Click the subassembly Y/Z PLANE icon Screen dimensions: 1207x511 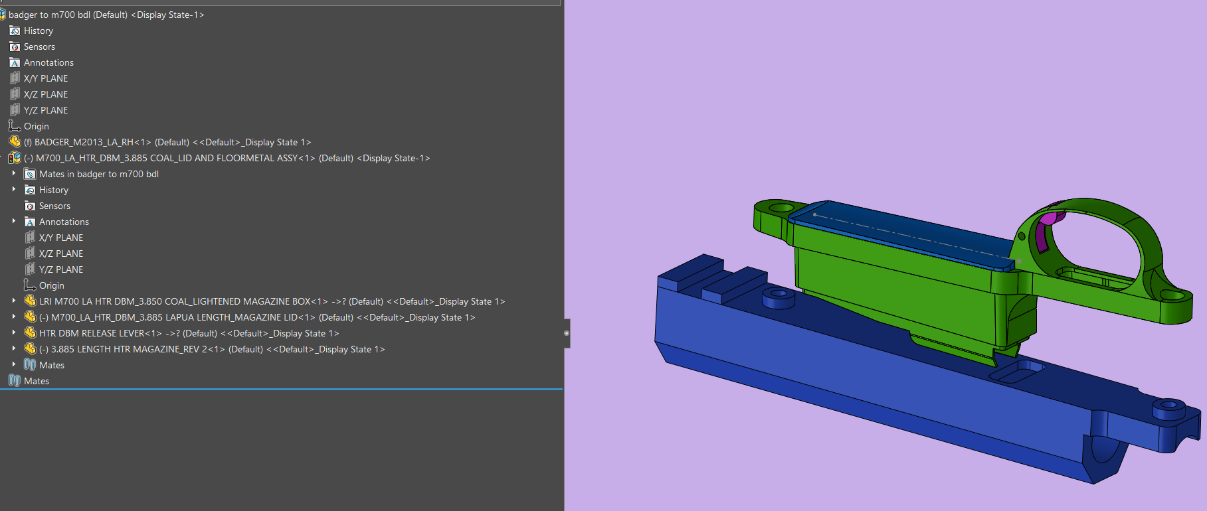[30, 269]
